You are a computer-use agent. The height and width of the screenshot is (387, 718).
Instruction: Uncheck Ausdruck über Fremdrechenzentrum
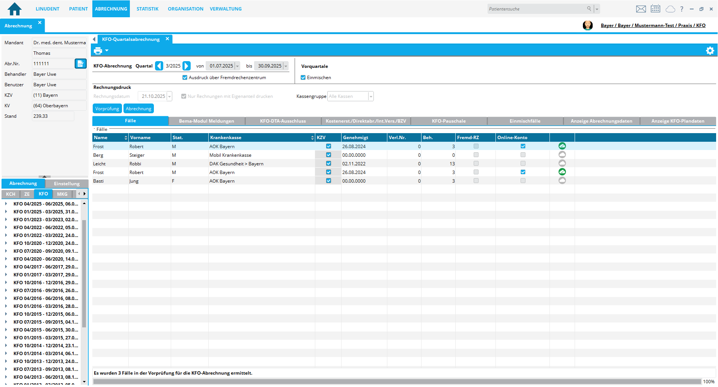[185, 78]
